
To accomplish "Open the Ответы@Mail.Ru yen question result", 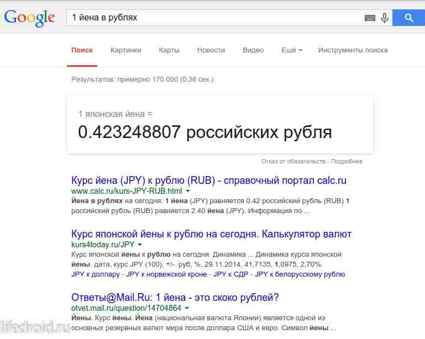I will click(x=175, y=297).
